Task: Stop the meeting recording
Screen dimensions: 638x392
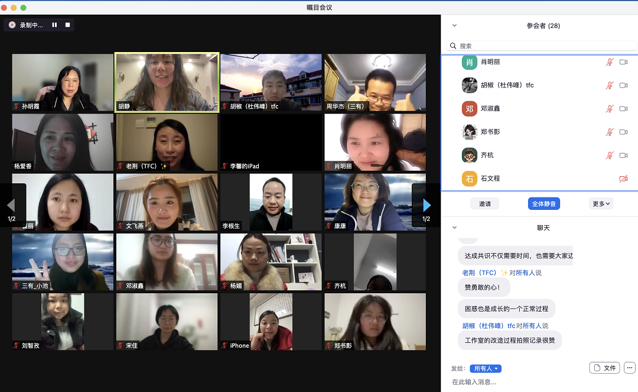Action: 67,25
